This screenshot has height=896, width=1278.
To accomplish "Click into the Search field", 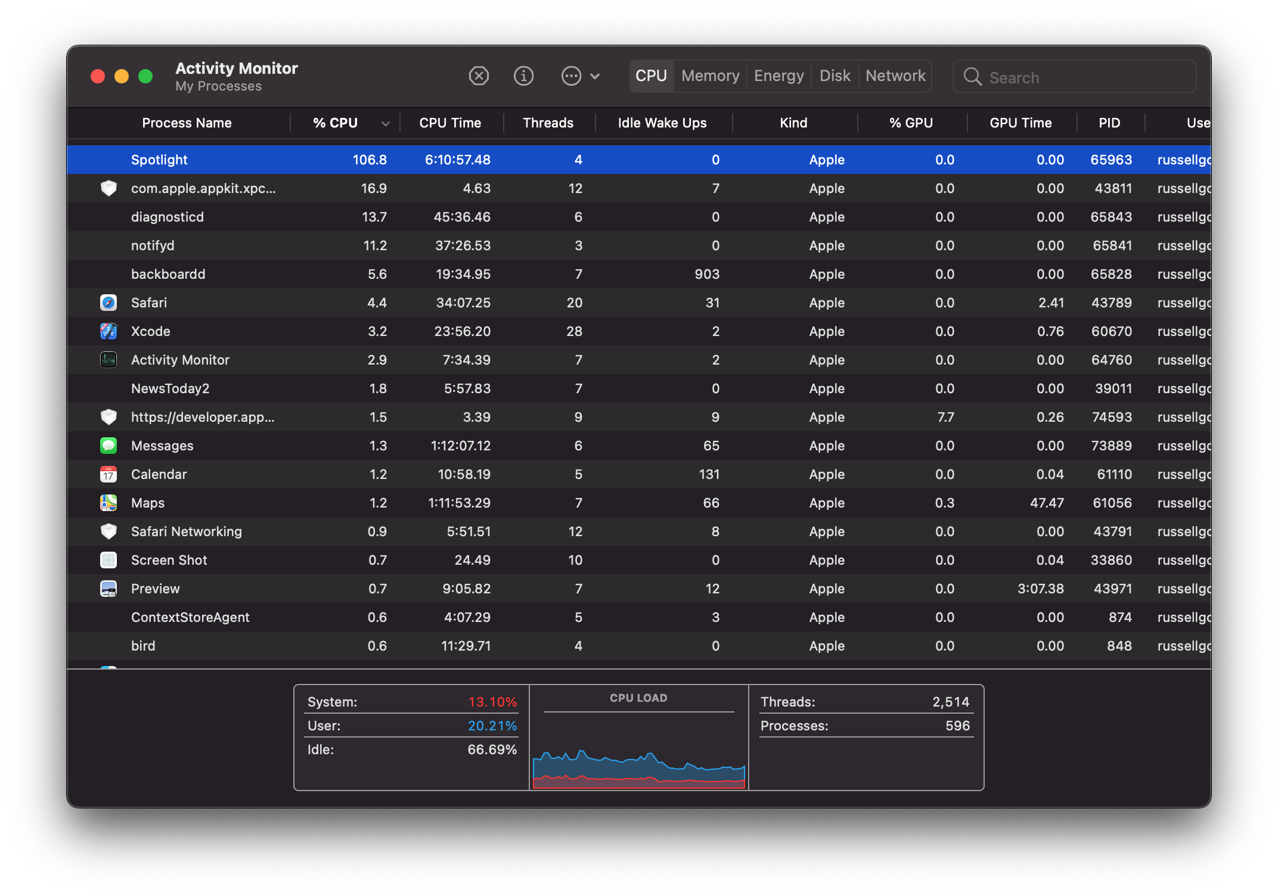I will (x=1074, y=77).
